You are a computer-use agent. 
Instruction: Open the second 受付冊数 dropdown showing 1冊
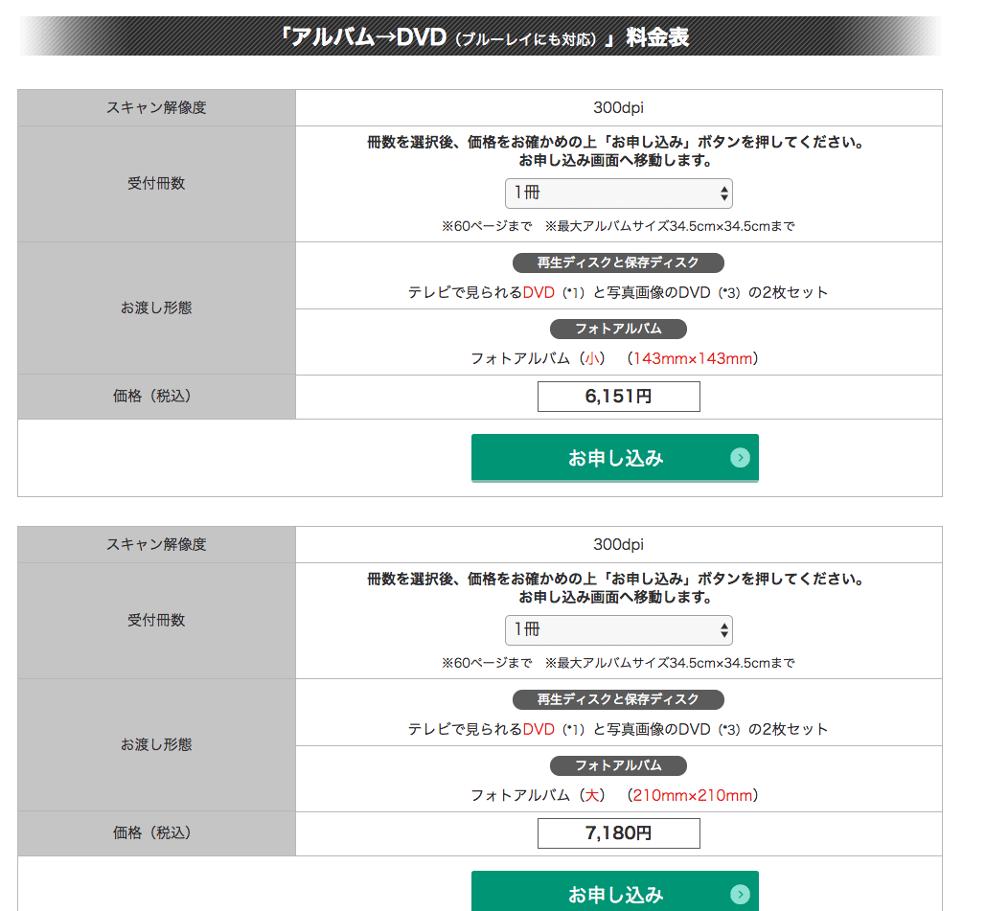click(618, 630)
